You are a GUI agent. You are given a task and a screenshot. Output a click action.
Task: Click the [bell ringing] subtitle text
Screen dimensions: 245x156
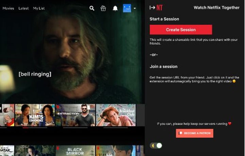tap(35, 74)
